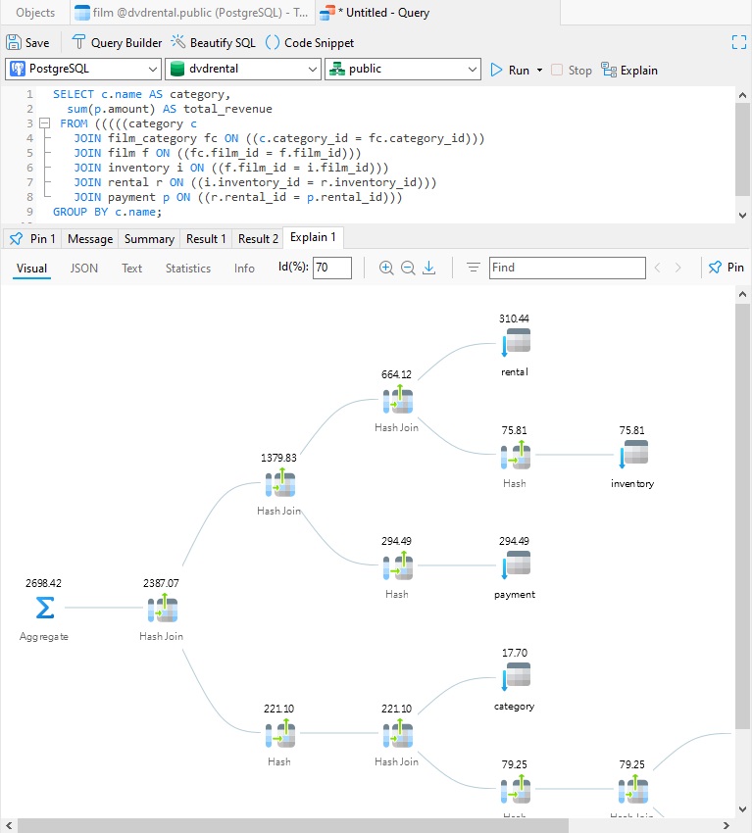
Task: Select the Aggregate sigma node
Action: click(45, 608)
